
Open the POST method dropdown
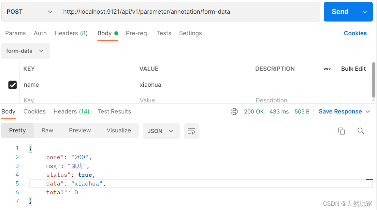tap(30, 12)
